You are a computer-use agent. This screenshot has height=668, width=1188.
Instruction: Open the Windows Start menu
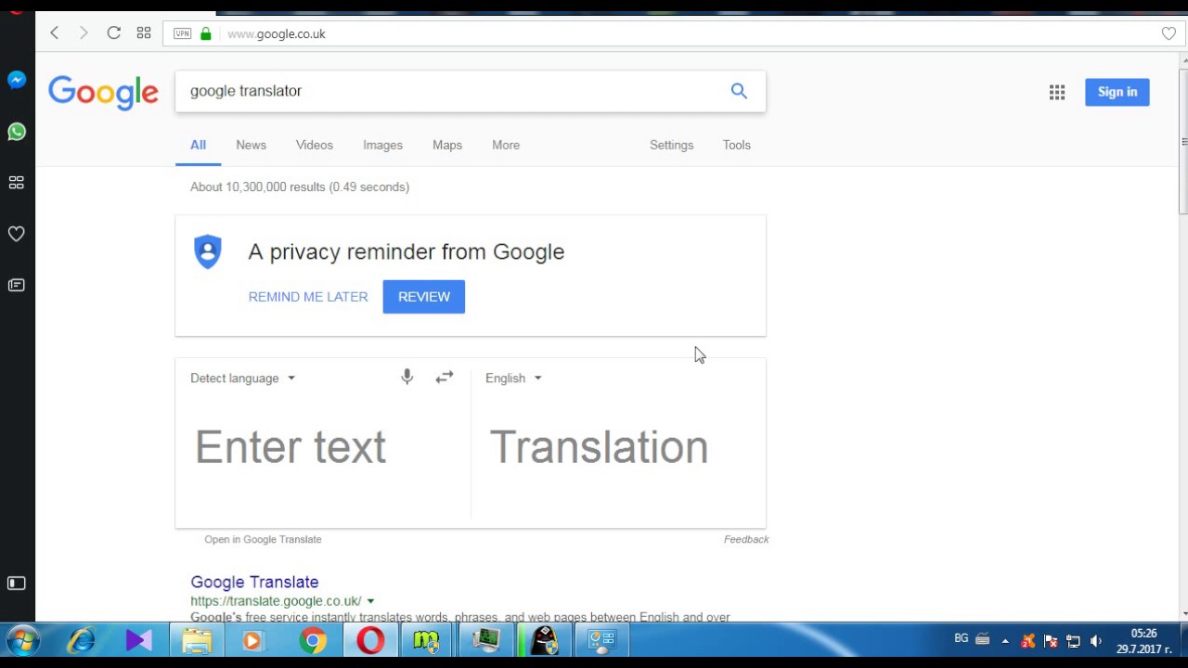click(x=22, y=640)
